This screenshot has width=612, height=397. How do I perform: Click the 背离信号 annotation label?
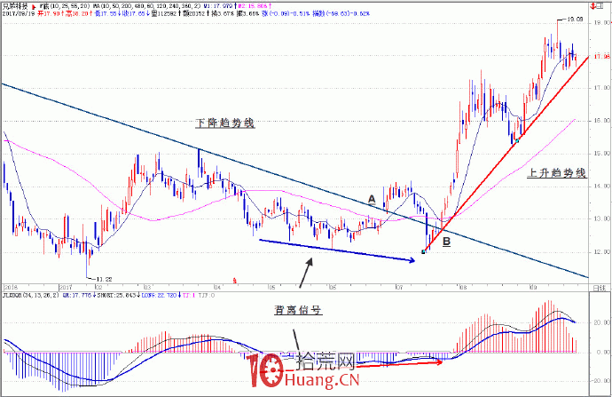pos(298,310)
